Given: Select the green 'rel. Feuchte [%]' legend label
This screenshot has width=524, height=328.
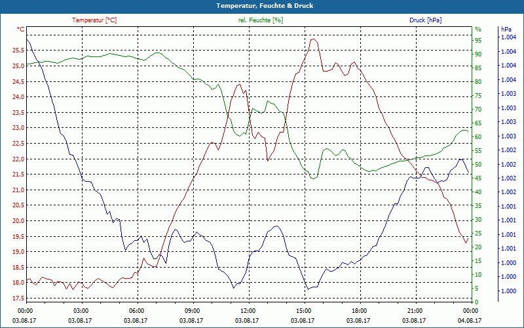Looking at the screenshot, I should point(261,20).
